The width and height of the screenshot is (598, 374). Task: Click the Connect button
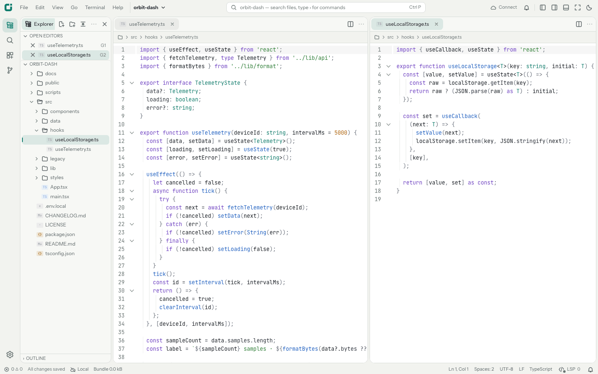coord(504,7)
